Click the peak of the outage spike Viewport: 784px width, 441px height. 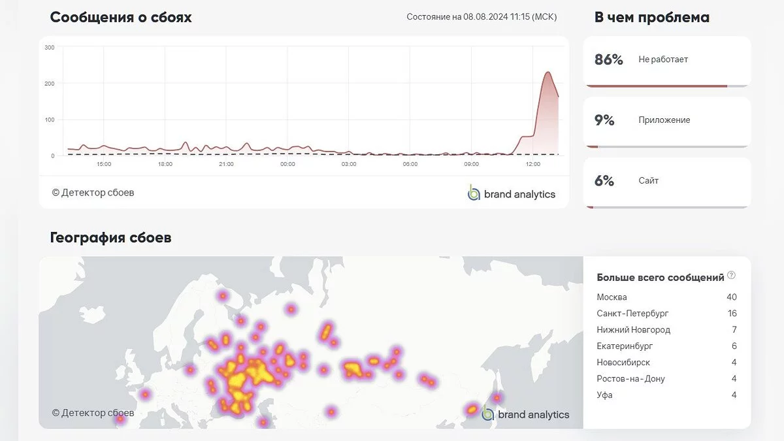tap(547, 73)
